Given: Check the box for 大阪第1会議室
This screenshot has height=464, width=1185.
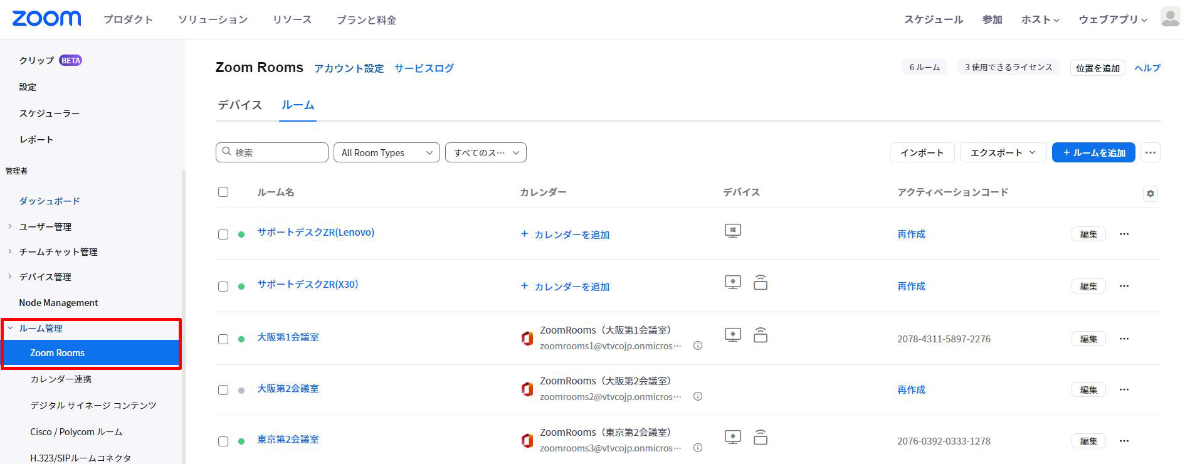Looking at the screenshot, I should click(x=223, y=339).
